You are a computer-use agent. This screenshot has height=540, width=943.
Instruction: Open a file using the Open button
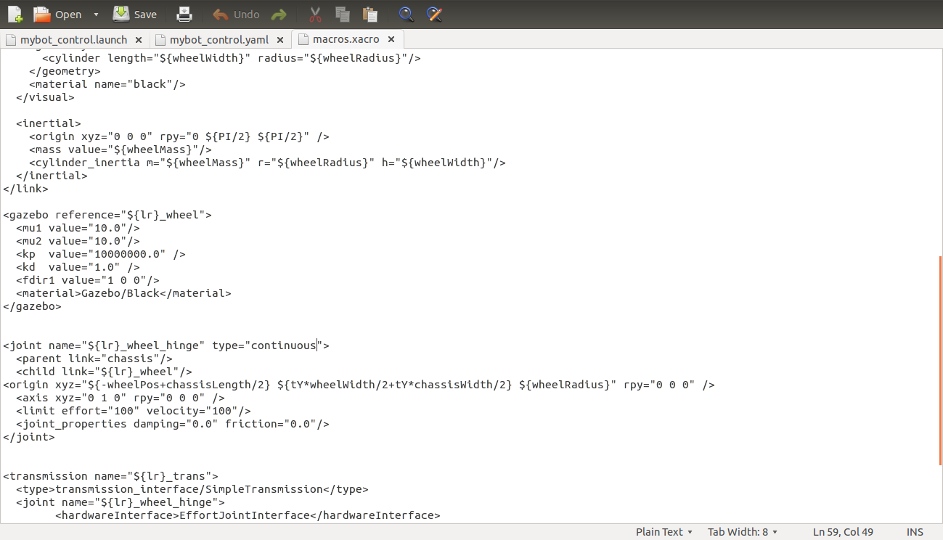[58, 15]
